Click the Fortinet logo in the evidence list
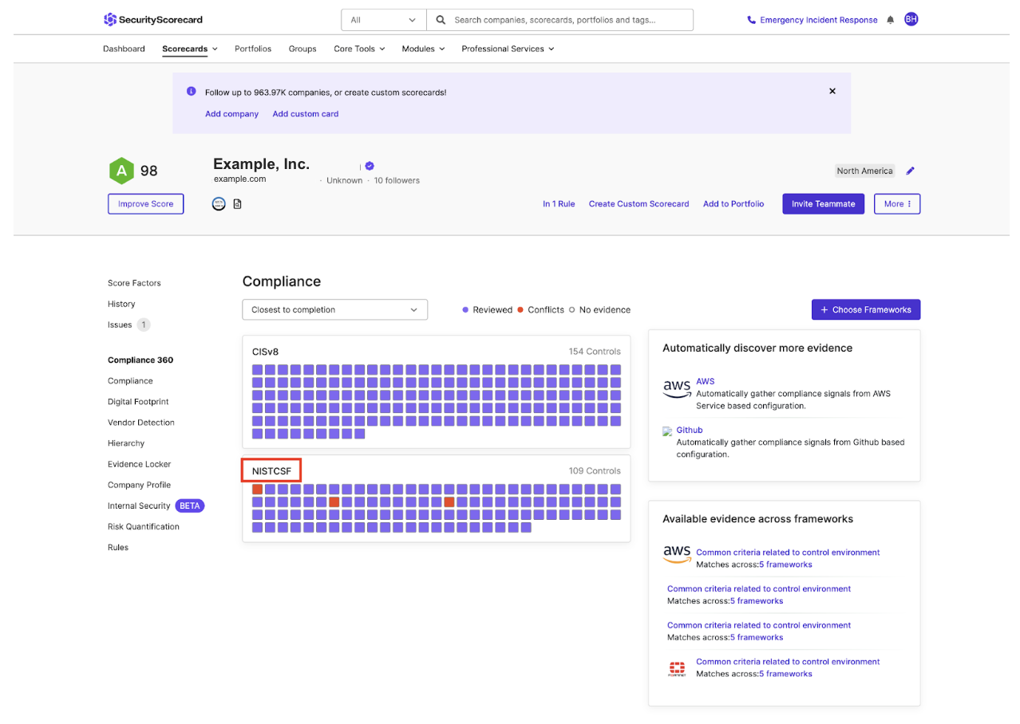 click(x=677, y=669)
